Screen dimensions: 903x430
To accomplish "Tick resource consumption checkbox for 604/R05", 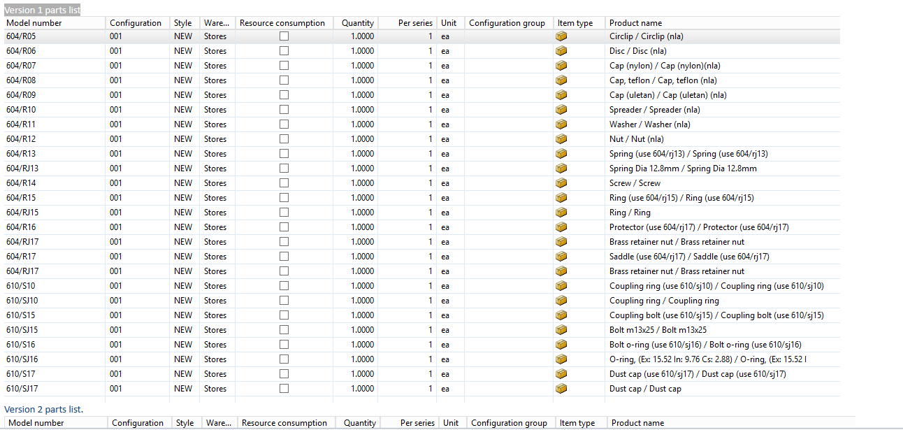I will 284,36.
